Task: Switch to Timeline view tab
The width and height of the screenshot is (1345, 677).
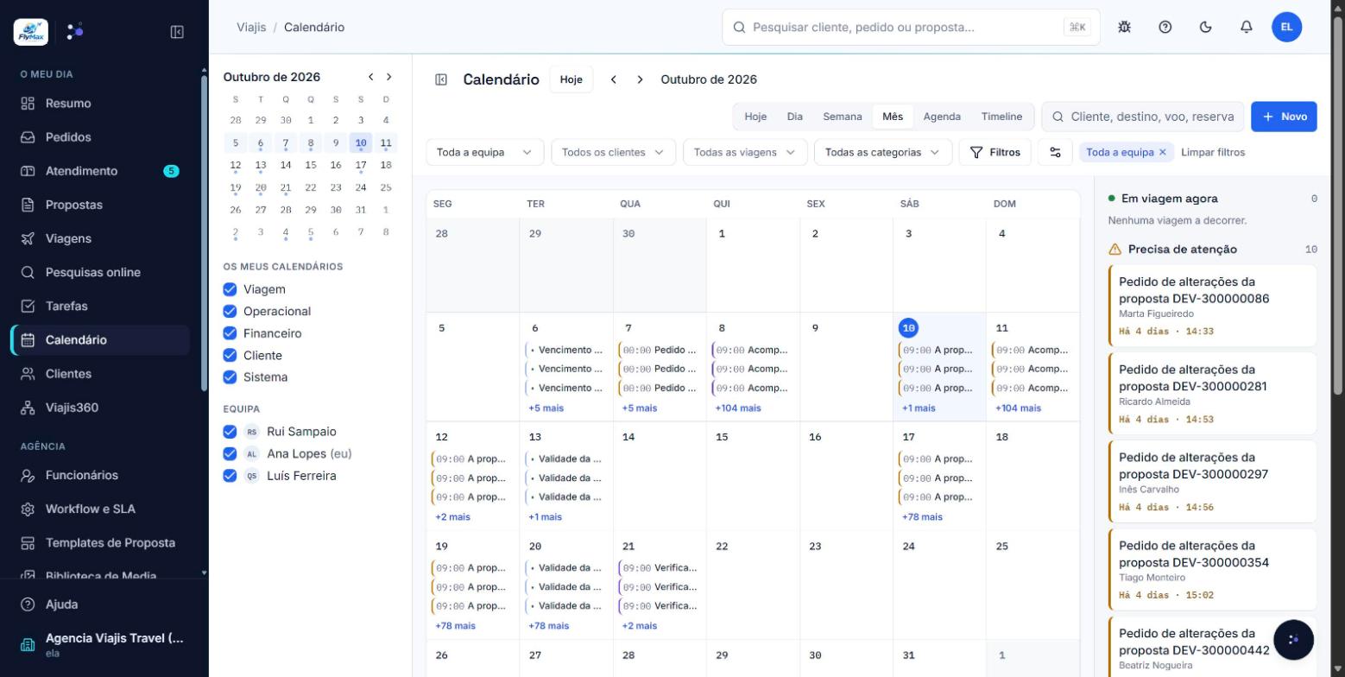Action: tap(1001, 117)
